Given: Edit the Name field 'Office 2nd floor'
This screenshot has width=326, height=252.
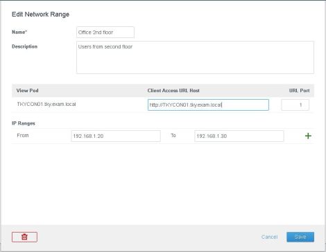Looking at the screenshot, I should pyautogui.click(x=105, y=33).
